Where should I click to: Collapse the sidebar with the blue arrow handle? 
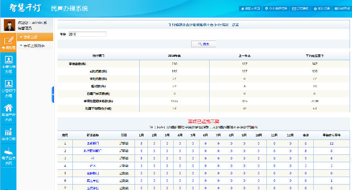point(53,95)
